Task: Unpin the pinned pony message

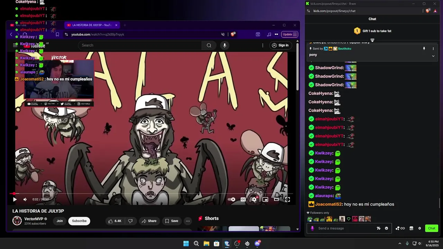Action: coord(424,49)
